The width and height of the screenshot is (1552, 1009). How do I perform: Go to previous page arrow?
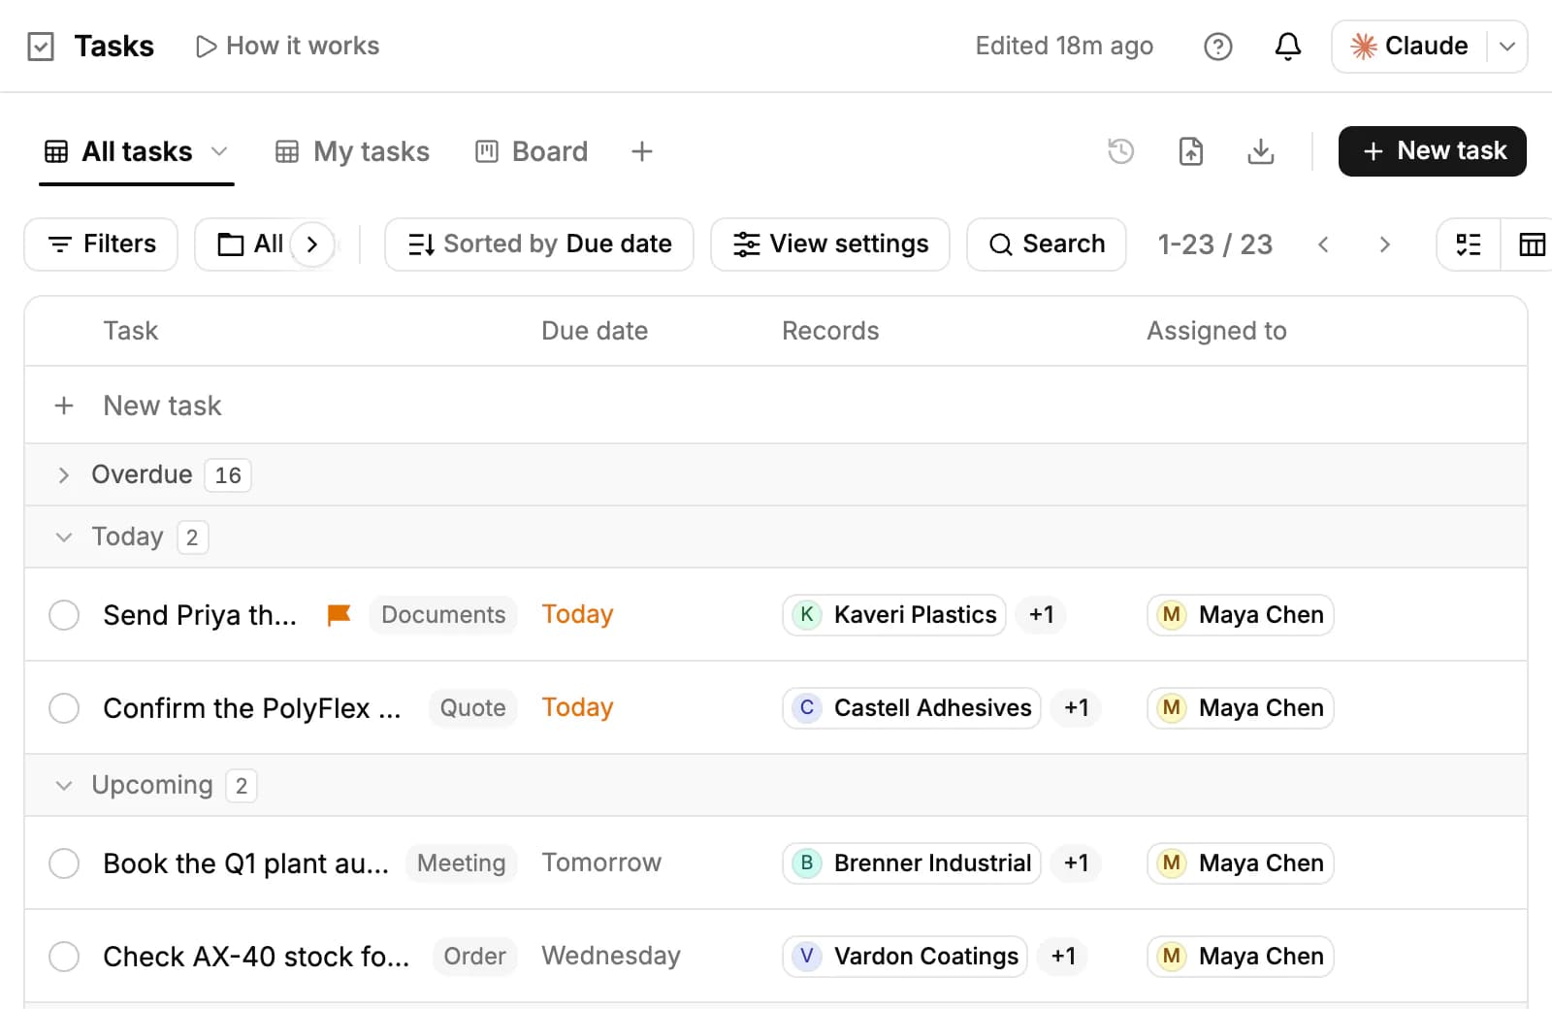tap(1323, 244)
